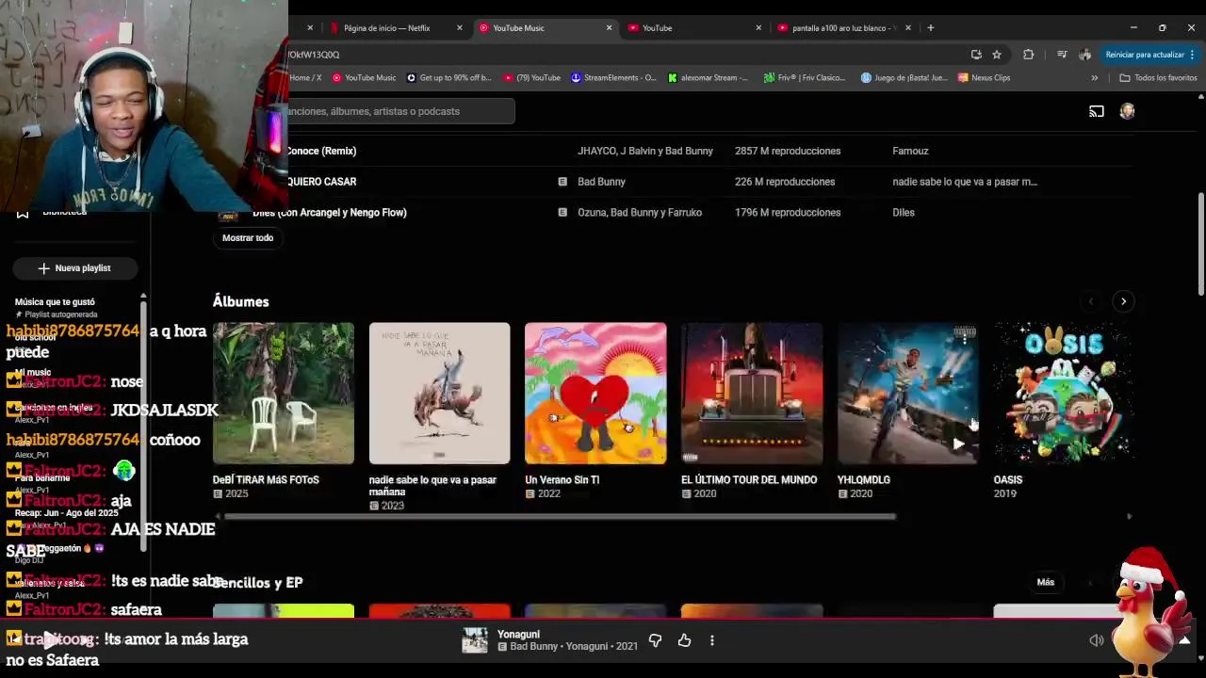Image resolution: width=1206 pixels, height=678 pixels.
Task: Open the media control icon in toolbar
Action: pos(1062,55)
